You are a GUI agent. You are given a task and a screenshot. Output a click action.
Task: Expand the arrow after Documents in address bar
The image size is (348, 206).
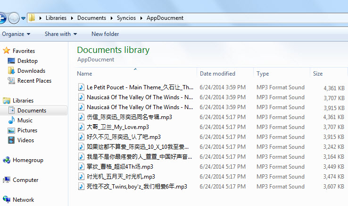(x=111, y=18)
